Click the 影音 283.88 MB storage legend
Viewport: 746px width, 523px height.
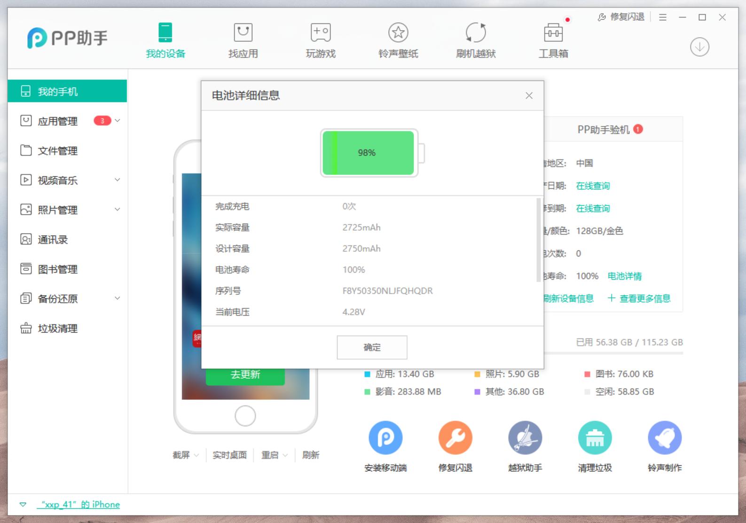[403, 392]
